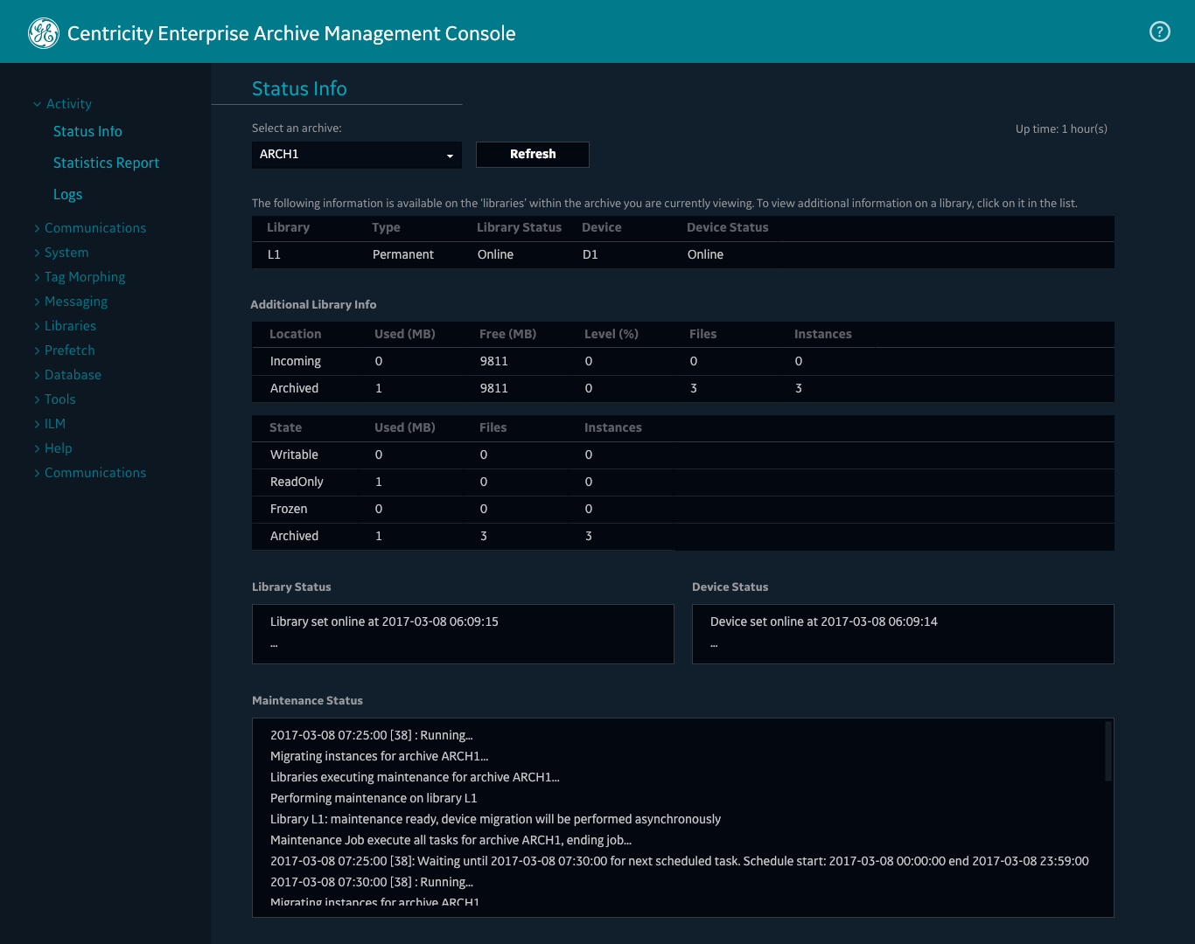Screen dimensions: 1195x944
Task: Expand the Prefetch section
Action: coord(64,351)
